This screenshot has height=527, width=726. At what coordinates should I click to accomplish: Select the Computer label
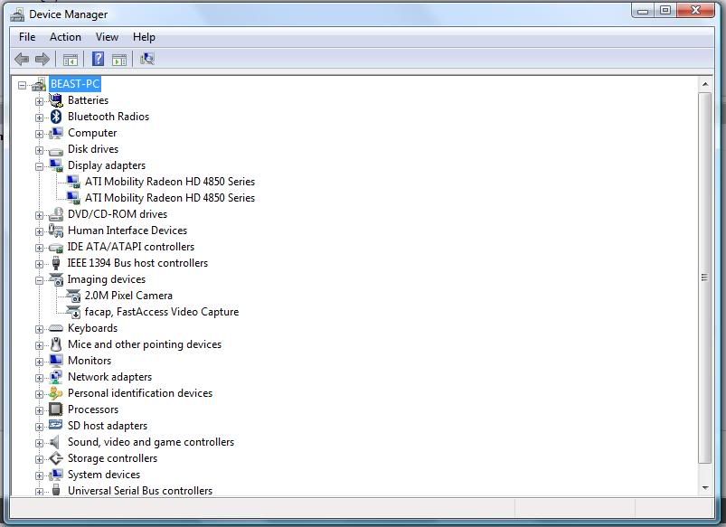pyautogui.click(x=92, y=133)
